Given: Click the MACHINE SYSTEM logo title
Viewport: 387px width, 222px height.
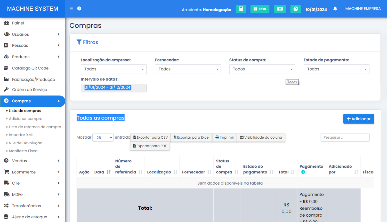Looking at the screenshot, I should click(x=33, y=9).
